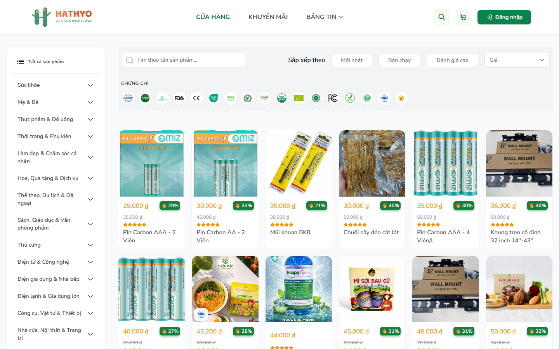The width and height of the screenshot is (559, 349).
Task: Focus the product name search field
Action: (183, 60)
